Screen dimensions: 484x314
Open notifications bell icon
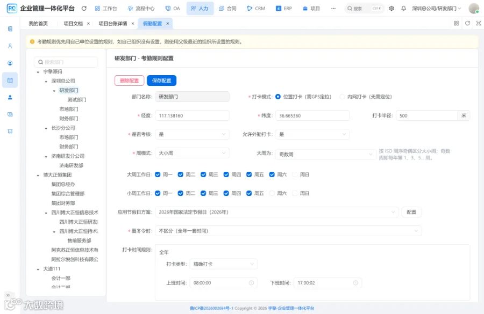[403, 9]
